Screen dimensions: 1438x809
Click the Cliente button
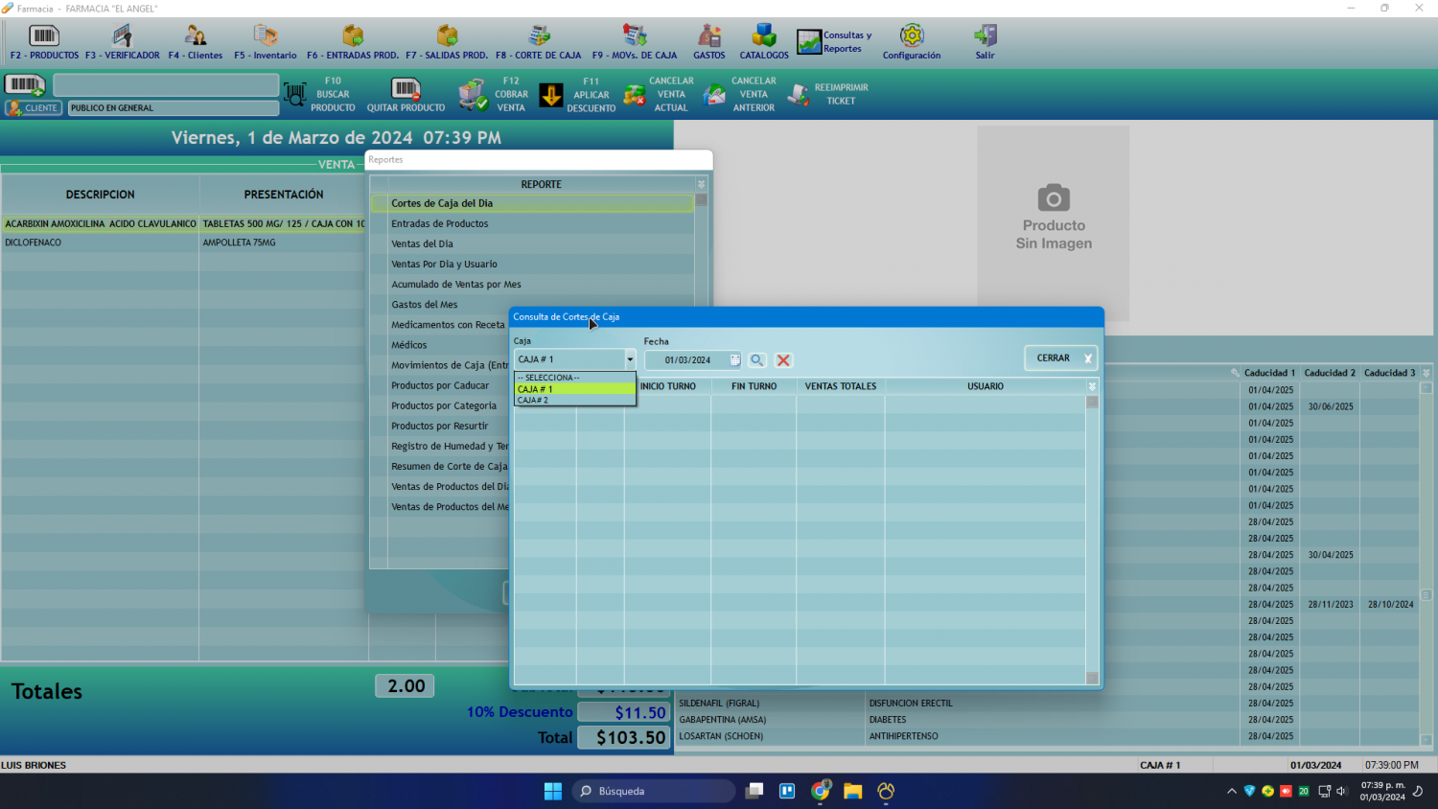[34, 108]
